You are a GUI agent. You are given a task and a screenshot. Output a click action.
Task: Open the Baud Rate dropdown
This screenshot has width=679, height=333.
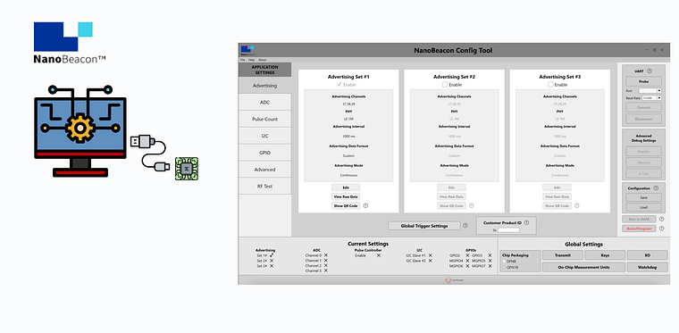point(651,98)
